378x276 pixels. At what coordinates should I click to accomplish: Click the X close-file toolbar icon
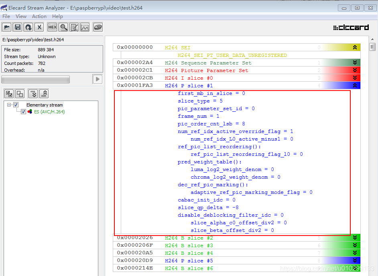pos(39,27)
